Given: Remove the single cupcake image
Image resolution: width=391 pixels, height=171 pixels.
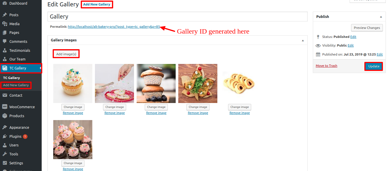Looking at the screenshot, I should [73, 113].
